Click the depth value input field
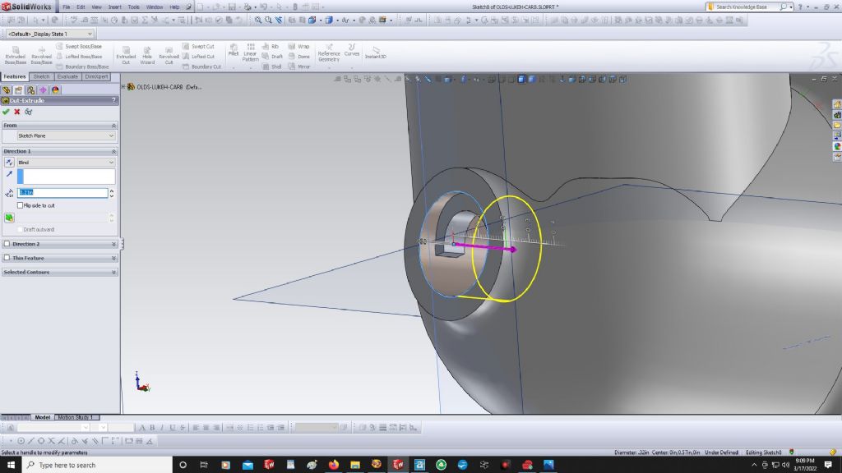The width and height of the screenshot is (842, 473). pyautogui.click(x=62, y=193)
